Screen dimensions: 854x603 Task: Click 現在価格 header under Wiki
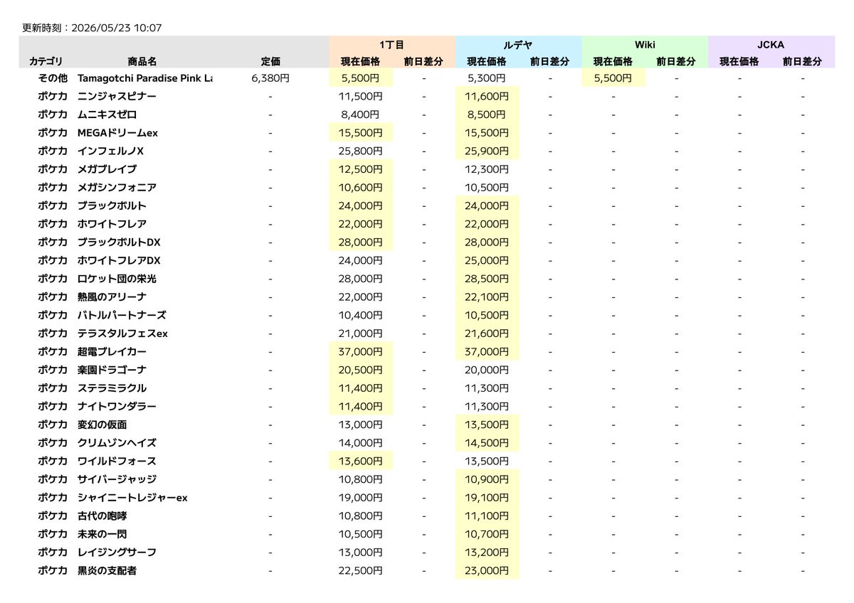613,62
